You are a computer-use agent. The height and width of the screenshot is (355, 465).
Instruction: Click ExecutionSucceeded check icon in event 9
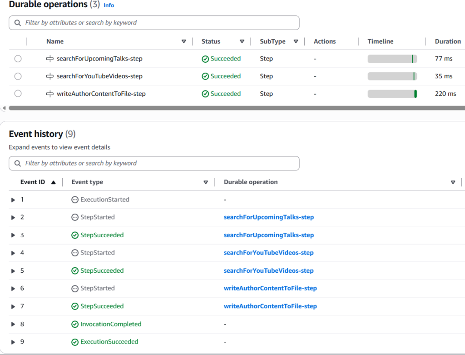[x=75, y=342]
